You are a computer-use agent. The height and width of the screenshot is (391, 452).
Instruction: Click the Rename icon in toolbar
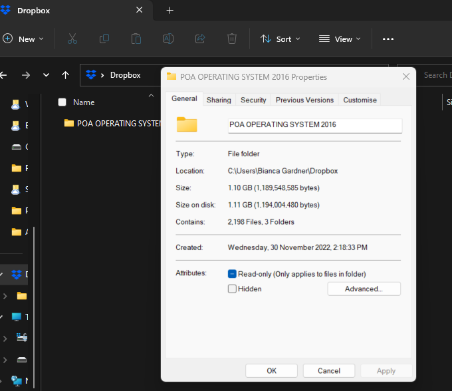pos(168,39)
